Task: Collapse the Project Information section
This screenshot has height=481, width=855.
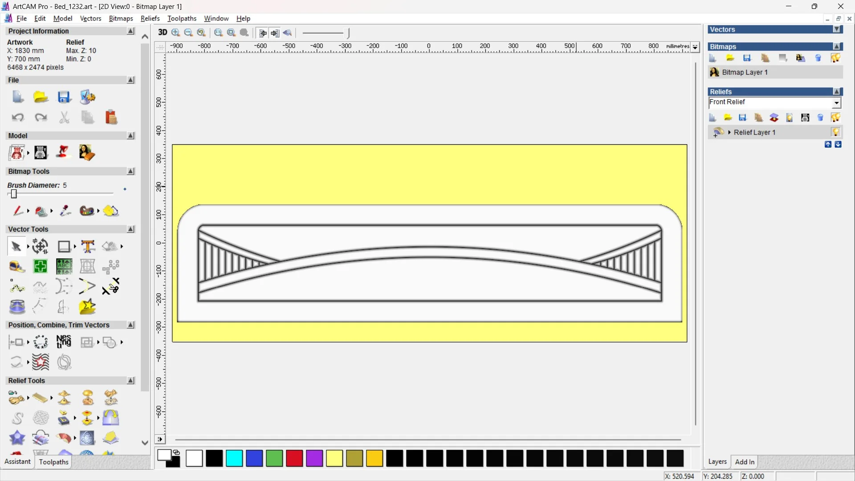Action: [130, 31]
